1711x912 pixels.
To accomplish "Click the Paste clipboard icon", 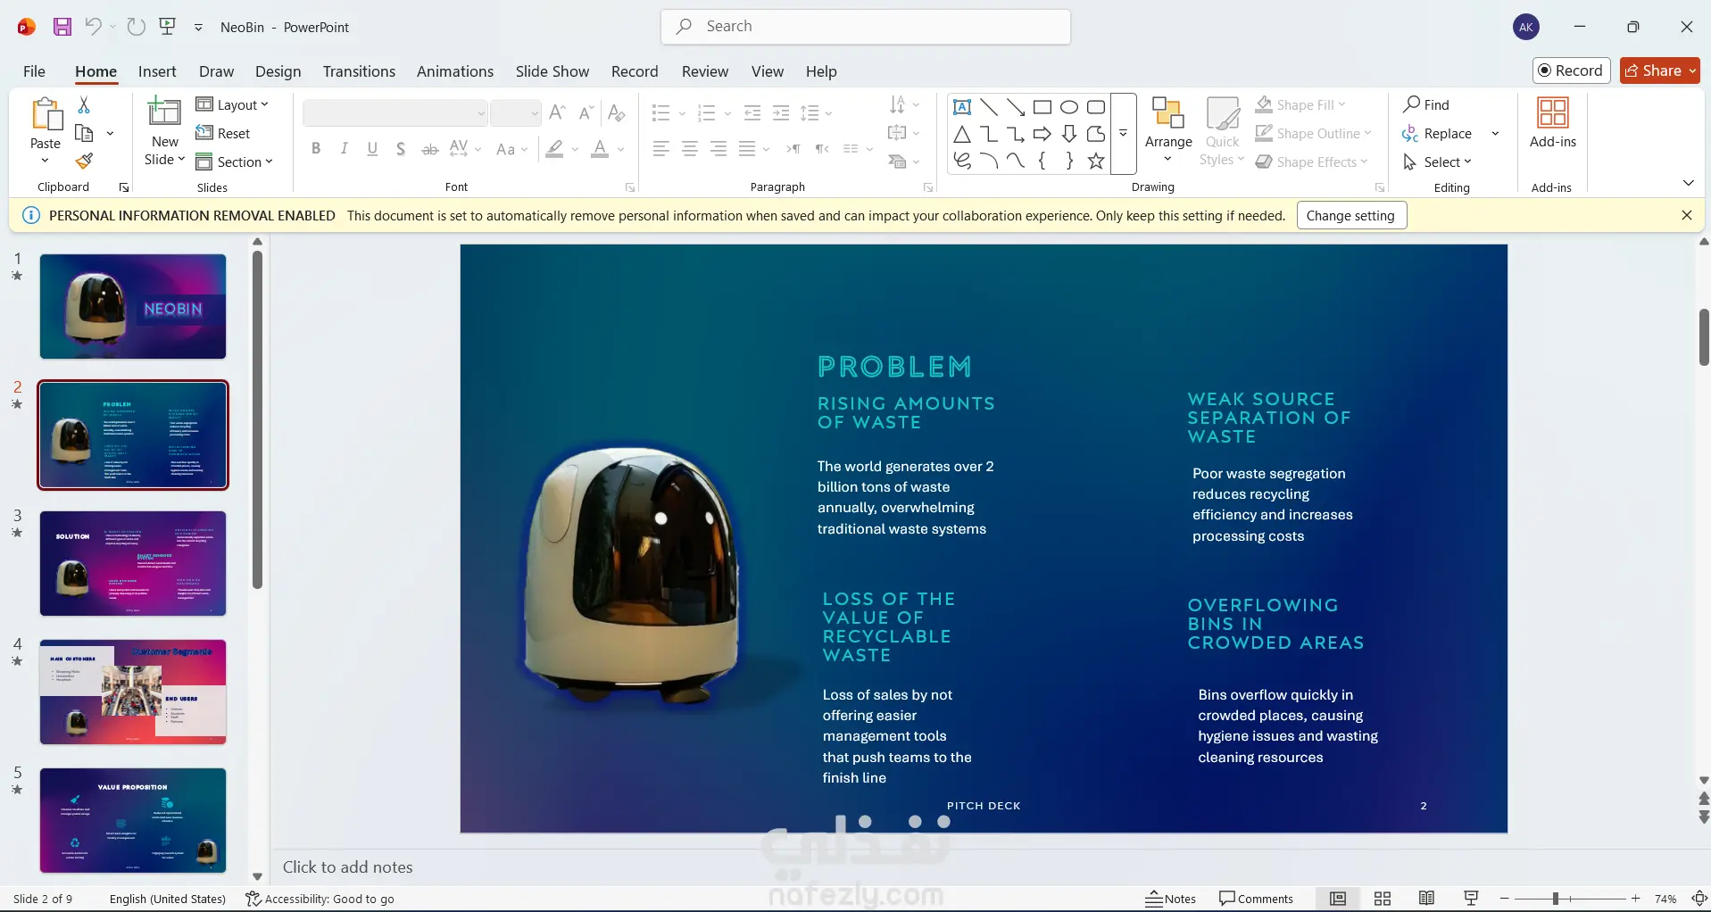I will (46, 114).
